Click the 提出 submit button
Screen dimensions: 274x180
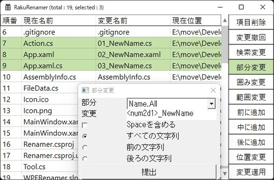(149, 172)
